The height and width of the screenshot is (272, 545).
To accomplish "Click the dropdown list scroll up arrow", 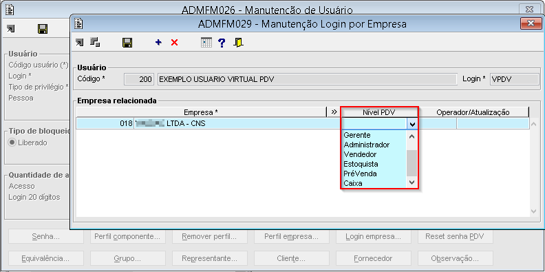I will (x=412, y=137).
